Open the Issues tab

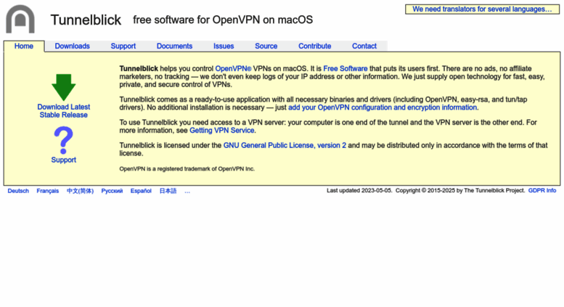(224, 46)
